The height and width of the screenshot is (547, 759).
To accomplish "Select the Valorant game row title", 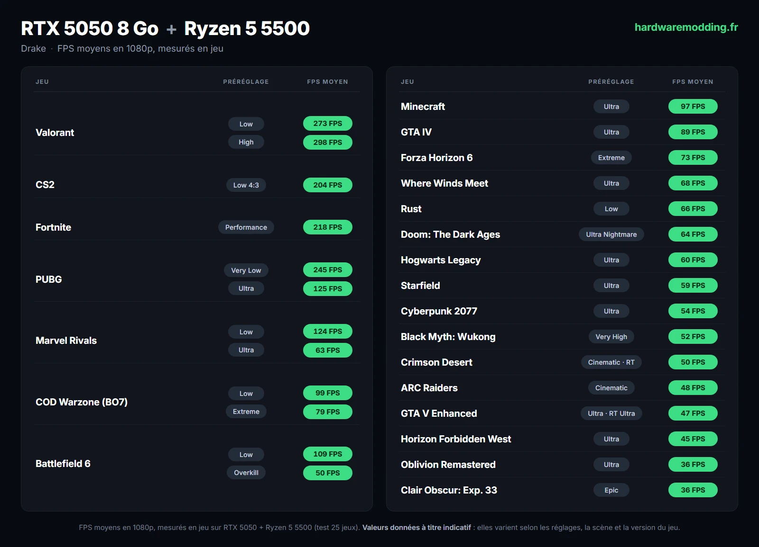I will tap(55, 133).
